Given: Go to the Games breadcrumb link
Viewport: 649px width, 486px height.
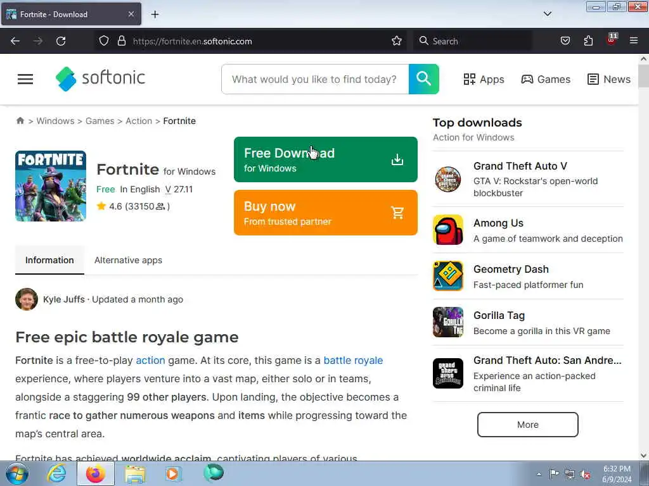Looking at the screenshot, I should point(100,121).
